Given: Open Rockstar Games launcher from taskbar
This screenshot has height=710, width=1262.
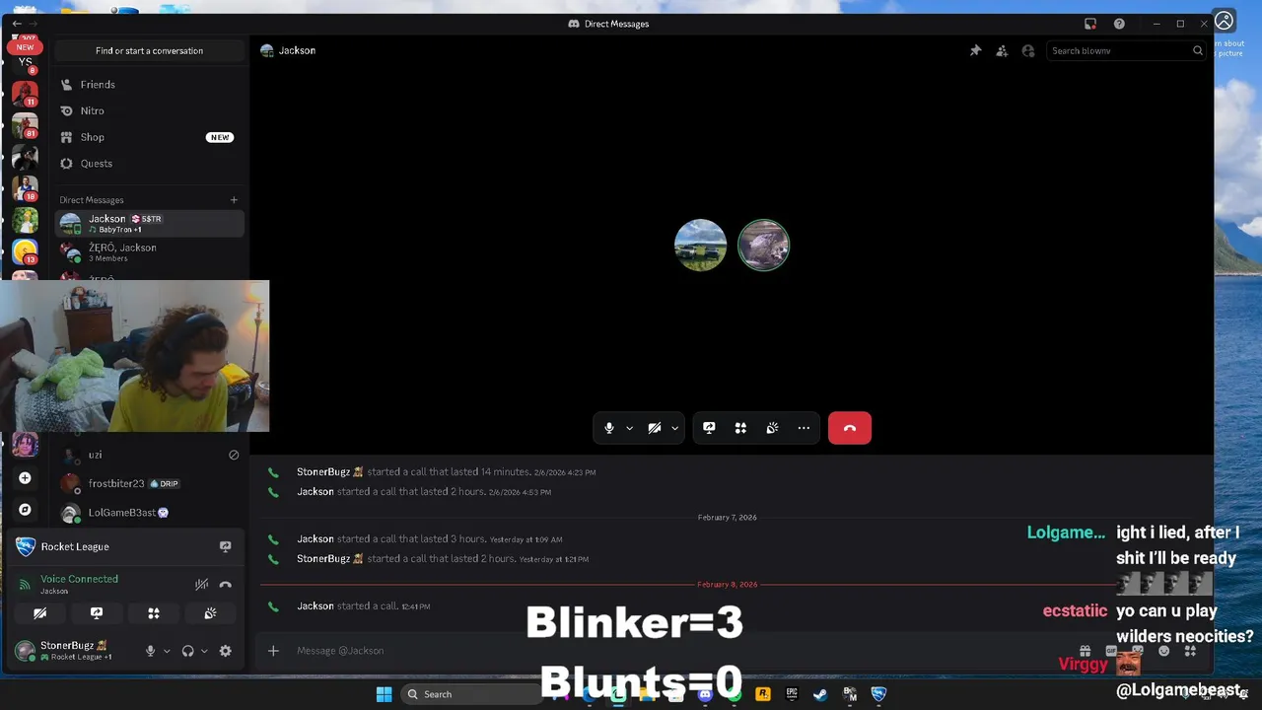Looking at the screenshot, I should coord(762,694).
